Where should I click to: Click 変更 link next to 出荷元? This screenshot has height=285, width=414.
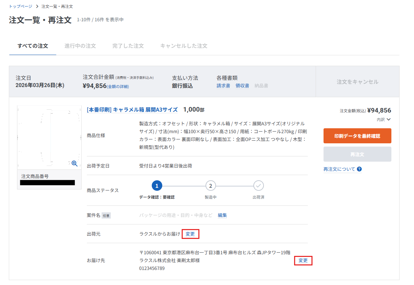pos(190,234)
